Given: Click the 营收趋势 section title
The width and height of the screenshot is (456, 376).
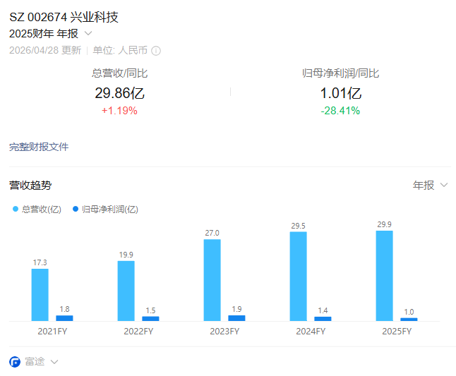Looking at the screenshot, I should coord(30,185).
